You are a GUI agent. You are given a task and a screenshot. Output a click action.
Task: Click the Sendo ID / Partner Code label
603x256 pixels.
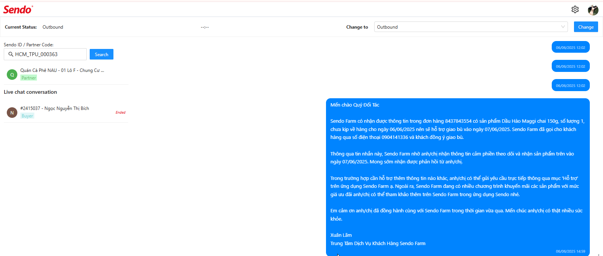coord(29,44)
